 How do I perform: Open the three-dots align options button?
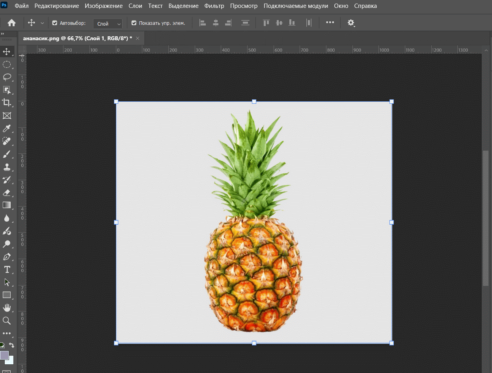click(x=330, y=22)
